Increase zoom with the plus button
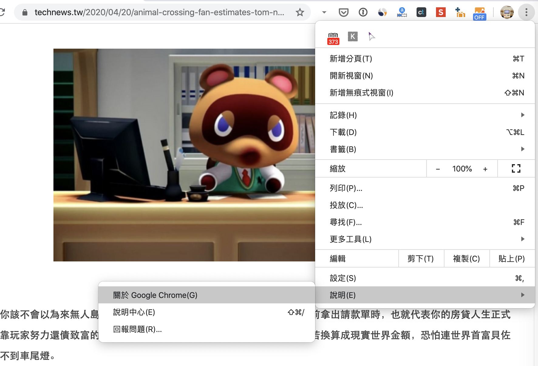The width and height of the screenshot is (538, 366). (485, 169)
